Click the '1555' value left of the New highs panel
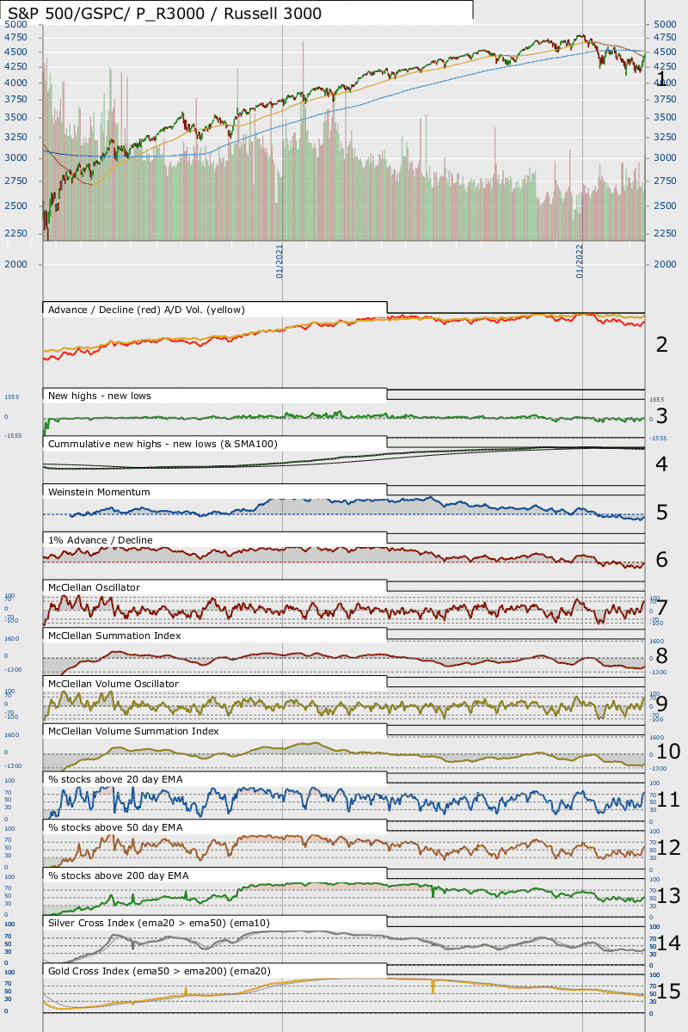 [x=12, y=398]
